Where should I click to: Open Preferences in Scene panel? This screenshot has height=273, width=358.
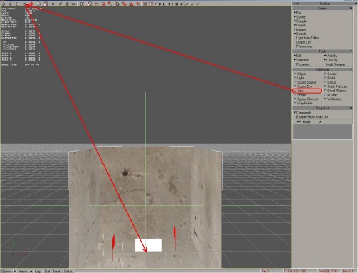pyautogui.click(x=304, y=46)
